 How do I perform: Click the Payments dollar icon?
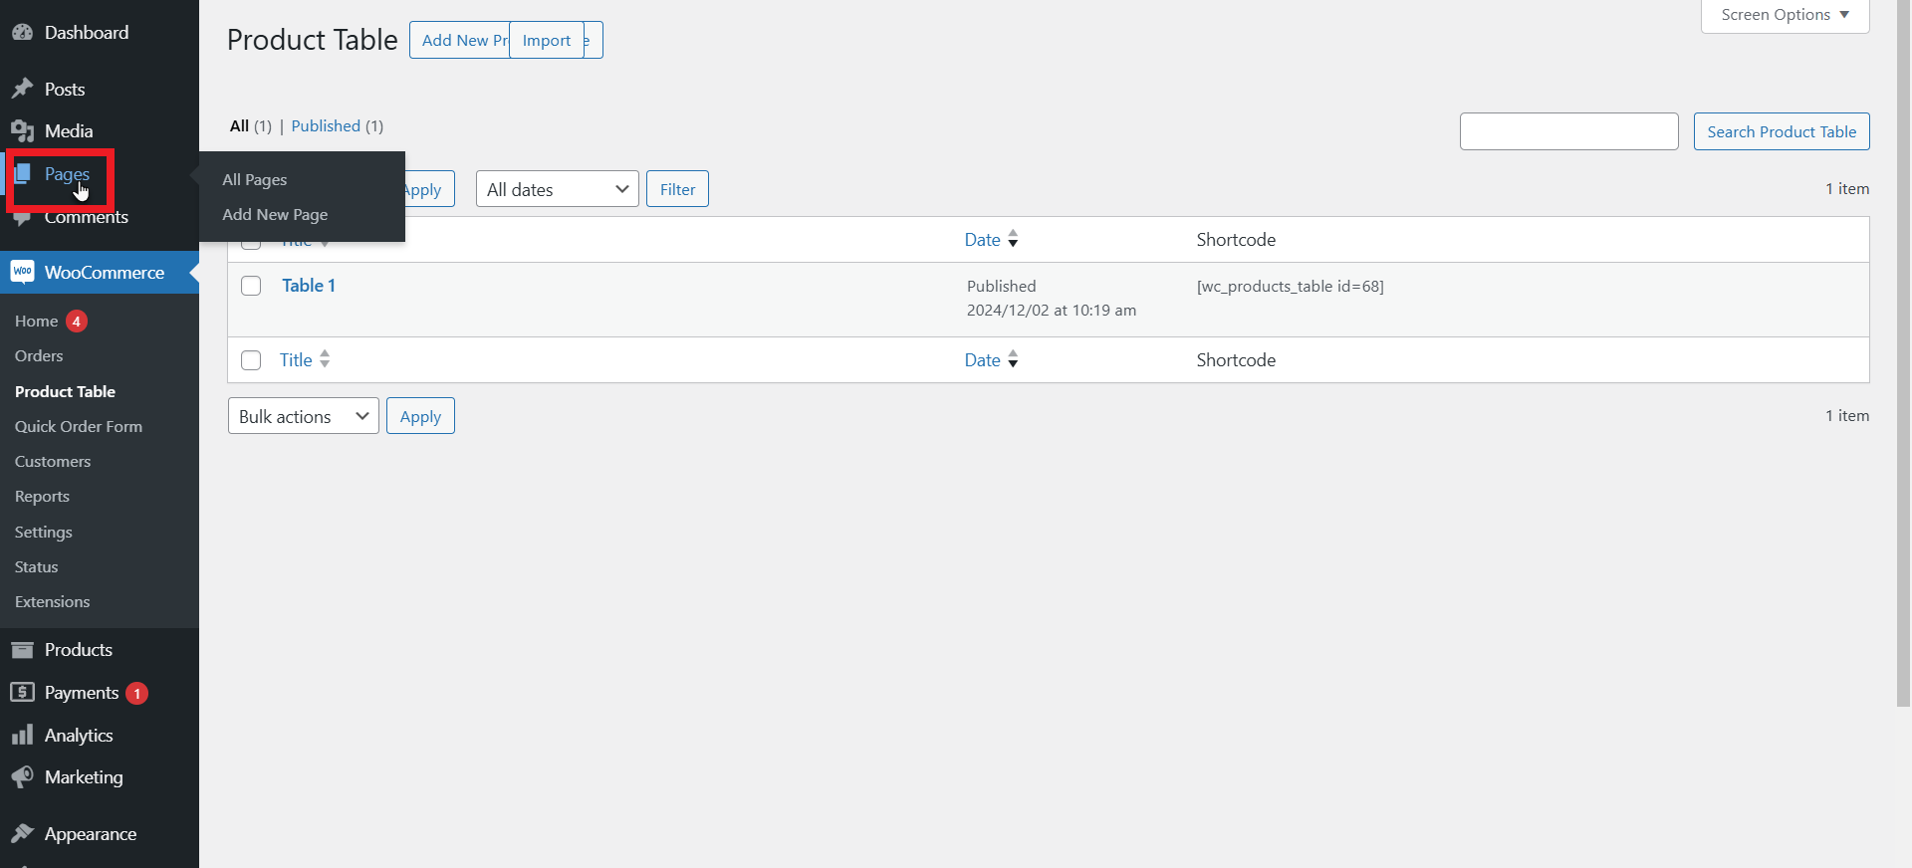[x=22, y=692]
